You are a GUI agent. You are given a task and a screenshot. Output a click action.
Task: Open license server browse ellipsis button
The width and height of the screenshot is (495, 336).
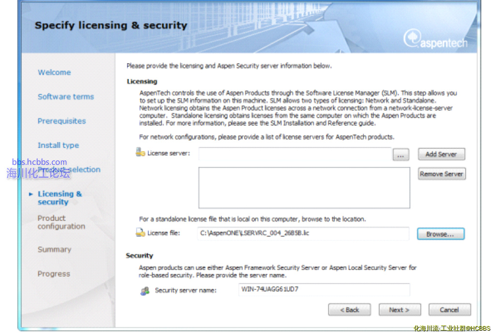pos(401,155)
